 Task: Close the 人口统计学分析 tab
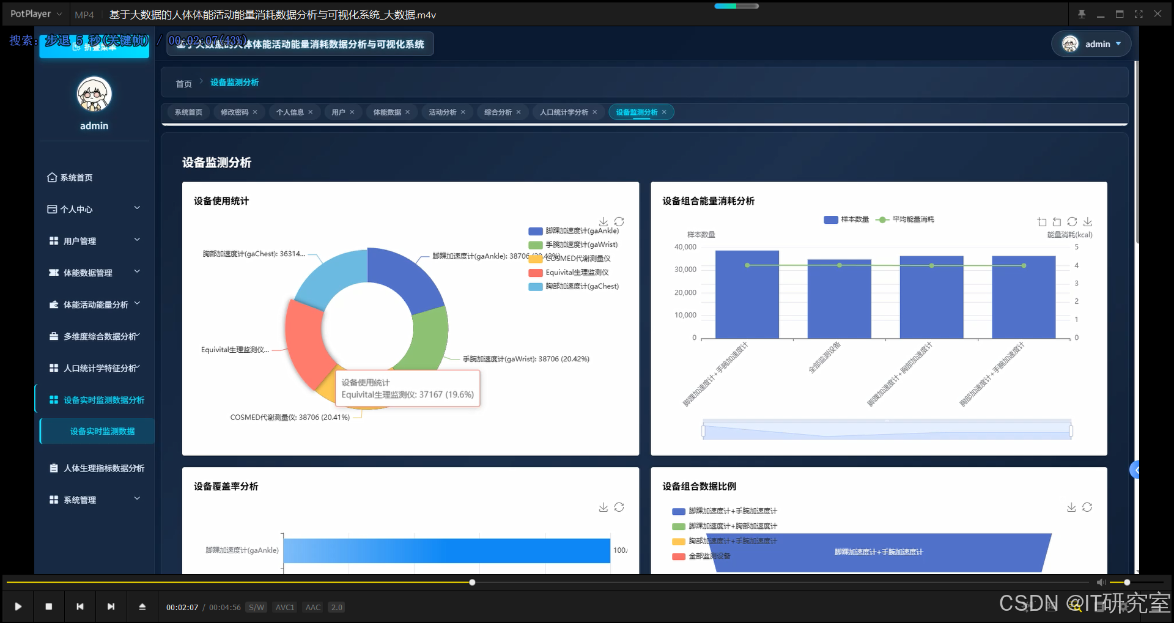coord(595,112)
